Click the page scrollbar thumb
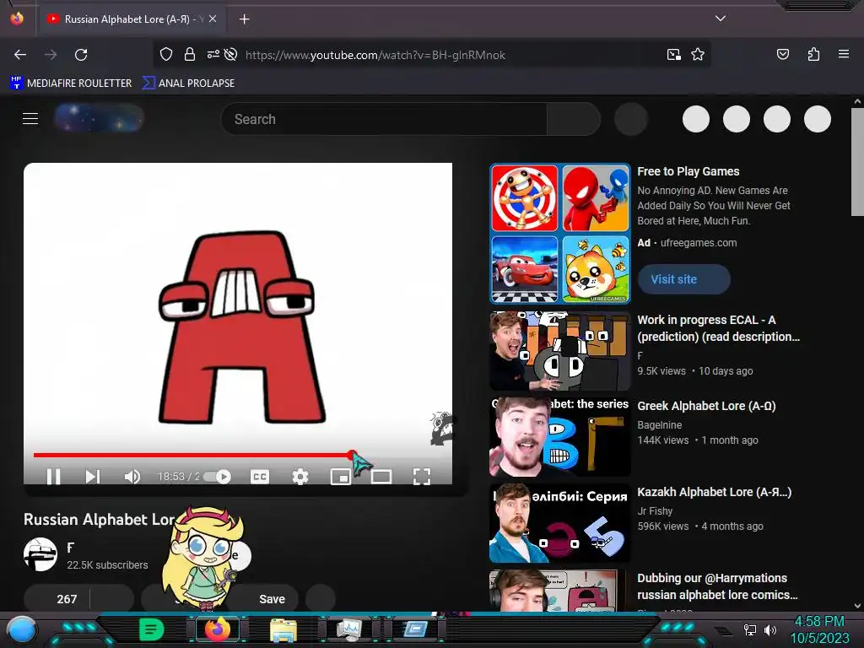 click(857, 163)
